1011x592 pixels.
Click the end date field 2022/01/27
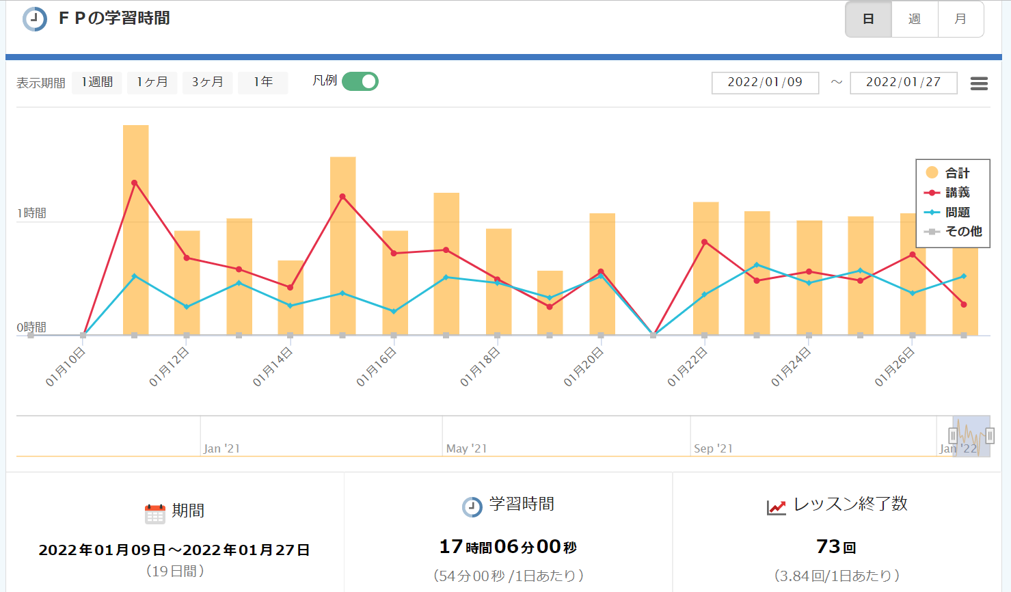[x=903, y=83]
